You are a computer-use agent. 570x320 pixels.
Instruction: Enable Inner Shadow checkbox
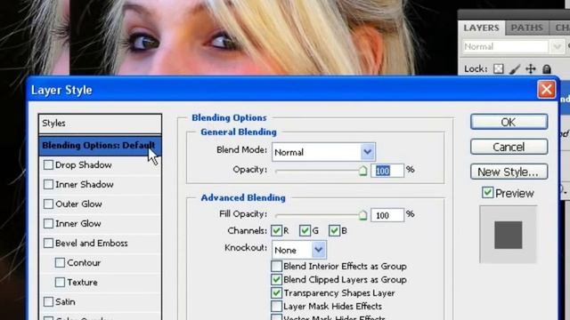[x=48, y=184]
